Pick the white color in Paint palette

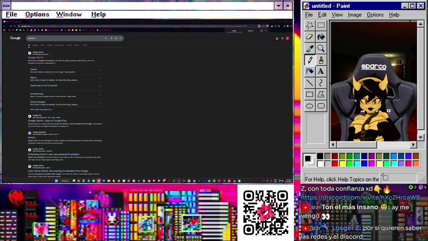[320, 164]
